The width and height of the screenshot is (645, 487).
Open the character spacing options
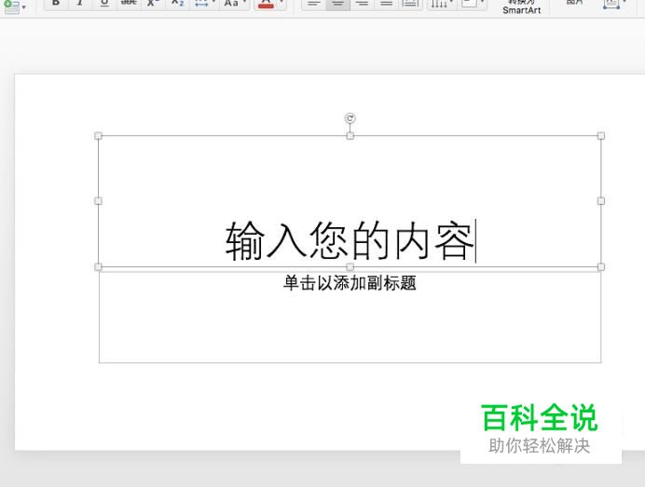tap(204, 4)
